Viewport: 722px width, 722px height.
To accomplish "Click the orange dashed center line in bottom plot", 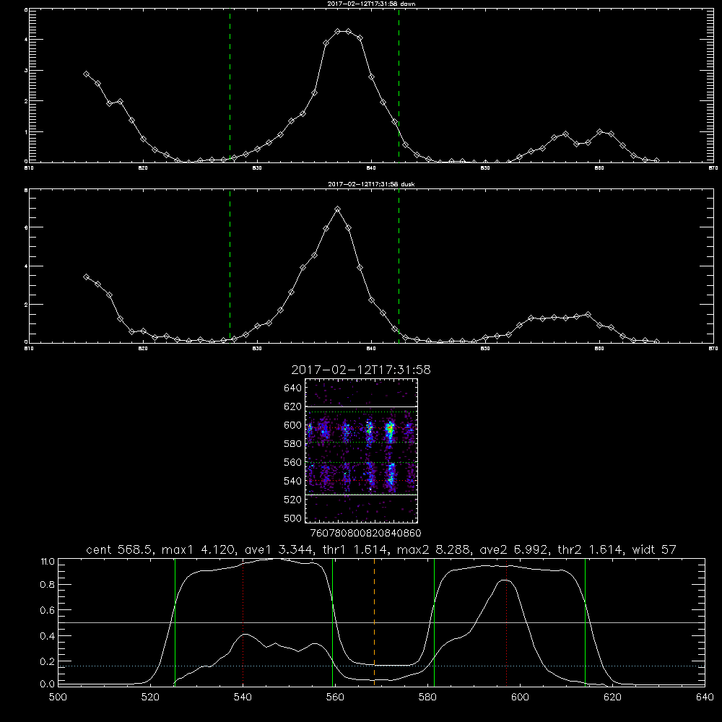I will (x=374, y=622).
